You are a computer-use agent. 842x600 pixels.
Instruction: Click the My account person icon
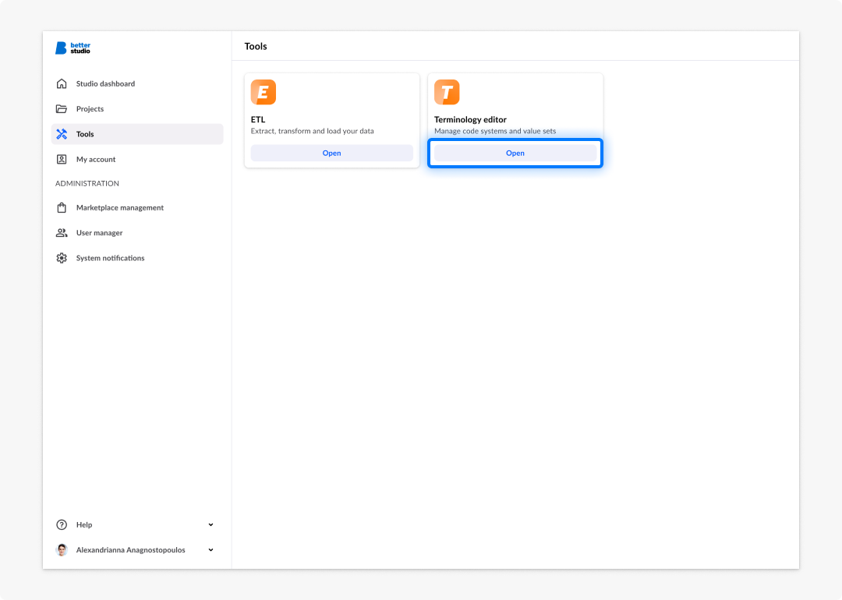coord(62,160)
